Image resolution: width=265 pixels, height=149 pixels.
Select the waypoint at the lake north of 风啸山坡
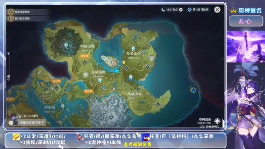pos(131,77)
